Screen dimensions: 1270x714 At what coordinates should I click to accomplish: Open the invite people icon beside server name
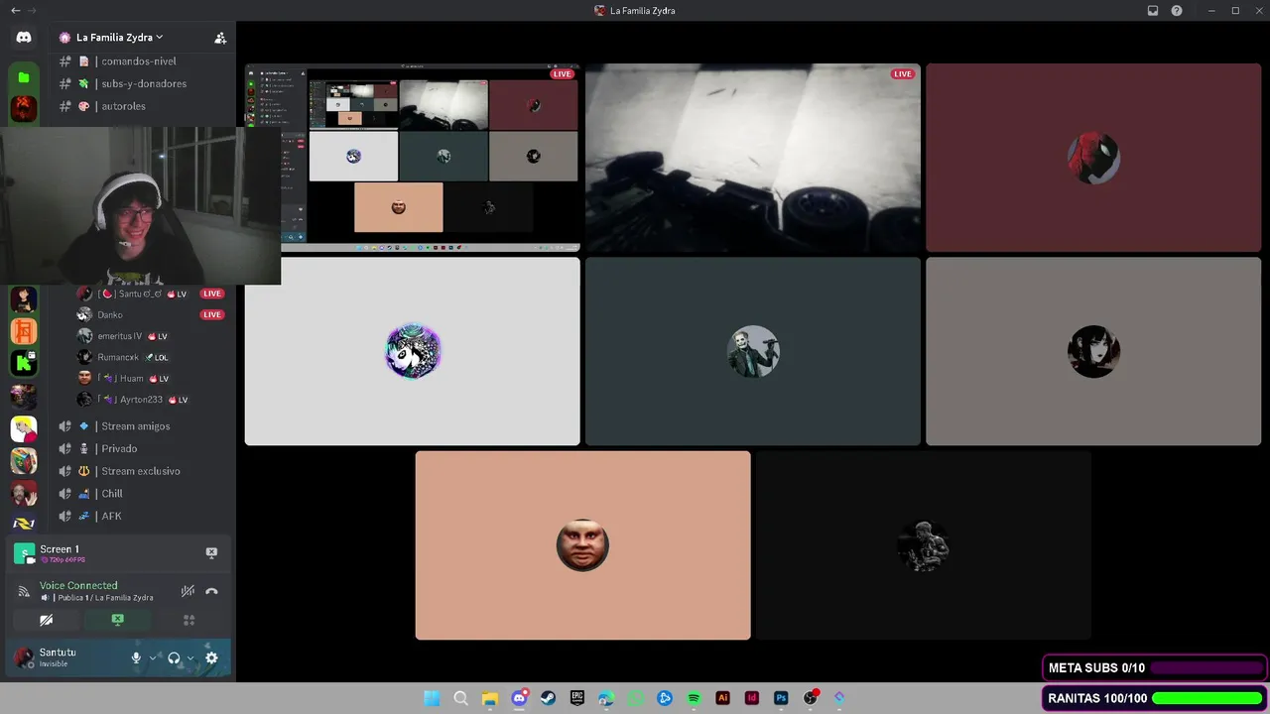[220, 38]
